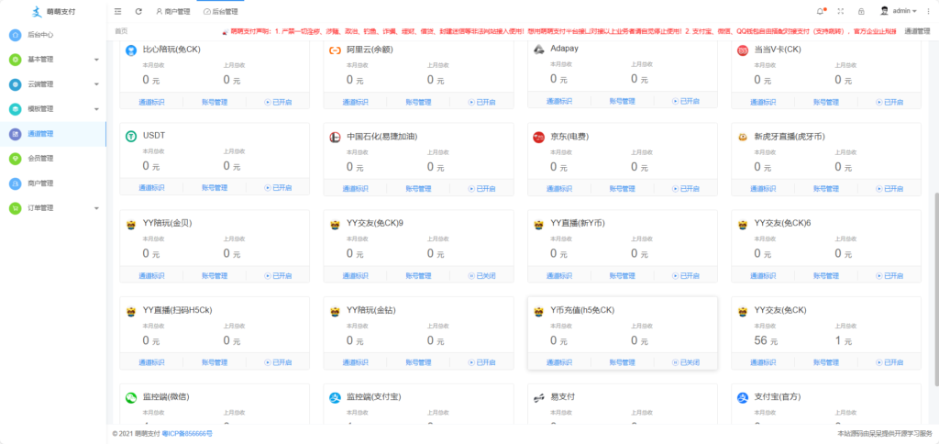Toggle 已开启 status on YY交友(免CK)6 card
Image resolution: width=939 pixels, height=444 pixels.
pyautogui.click(x=889, y=275)
